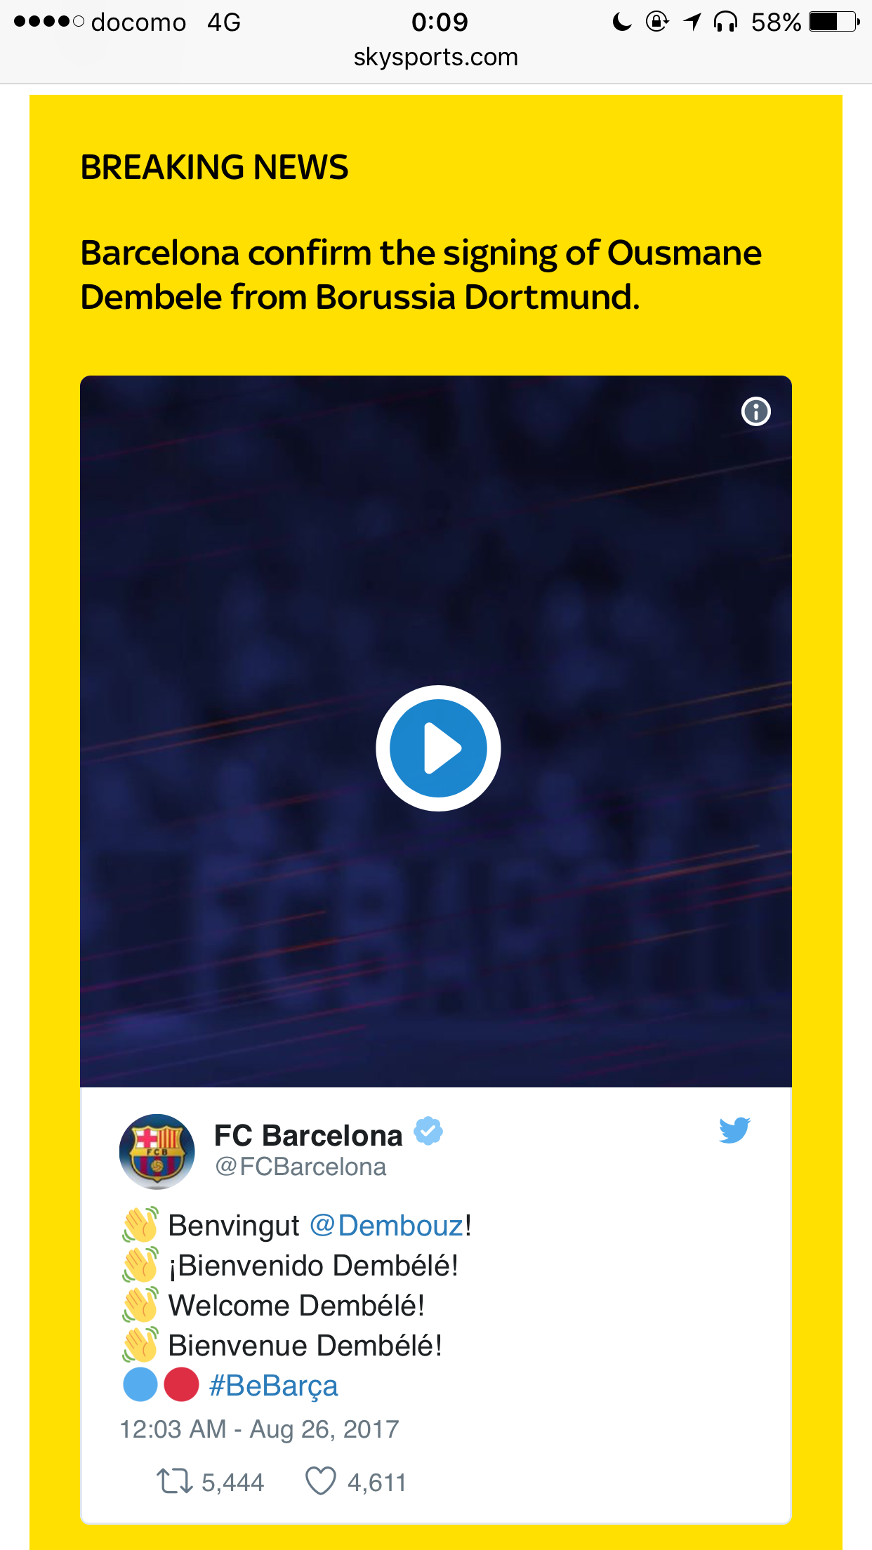The height and width of the screenshot is (1550, 872).
Task: Open tweet timestamp 12:03 AM Aug 26, 2017
Action: 259,1429
